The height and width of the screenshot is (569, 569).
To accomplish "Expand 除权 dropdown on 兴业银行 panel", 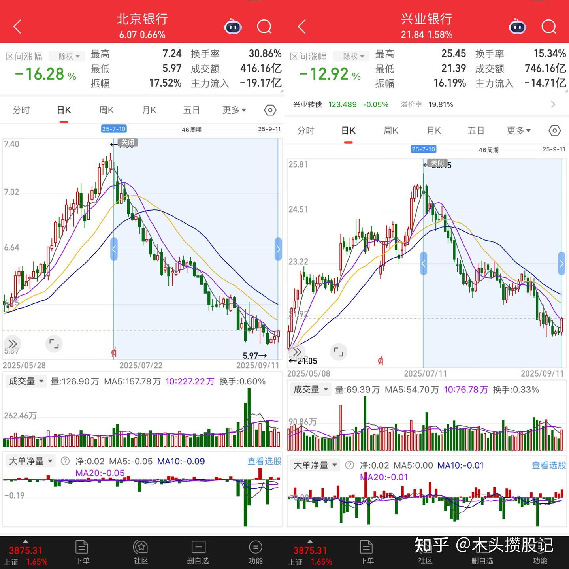I will 351,57.
